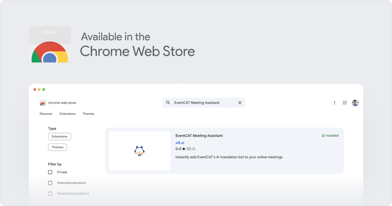Click the rating info icon beside (0)
The height and width of the screenshot is (206, 392).
194,149
